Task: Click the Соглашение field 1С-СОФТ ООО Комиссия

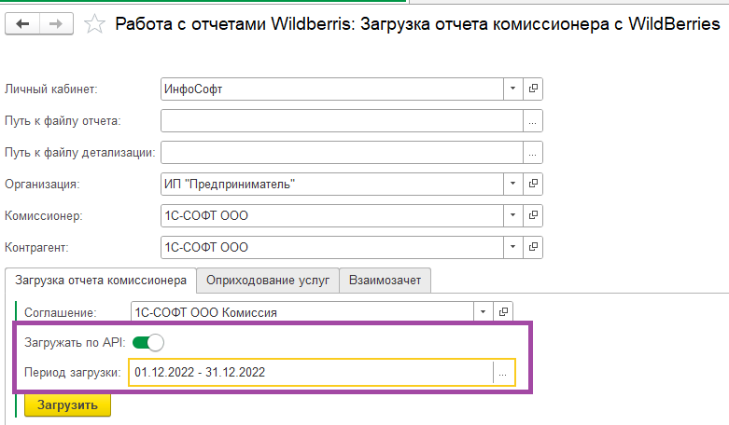Action: tap(302, 312)
